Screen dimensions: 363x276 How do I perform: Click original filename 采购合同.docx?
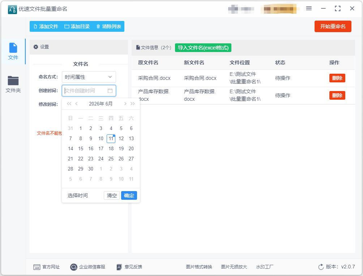click(154, 78)
